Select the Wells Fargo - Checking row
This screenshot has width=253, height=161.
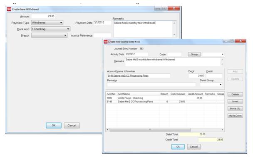(165, 98)
